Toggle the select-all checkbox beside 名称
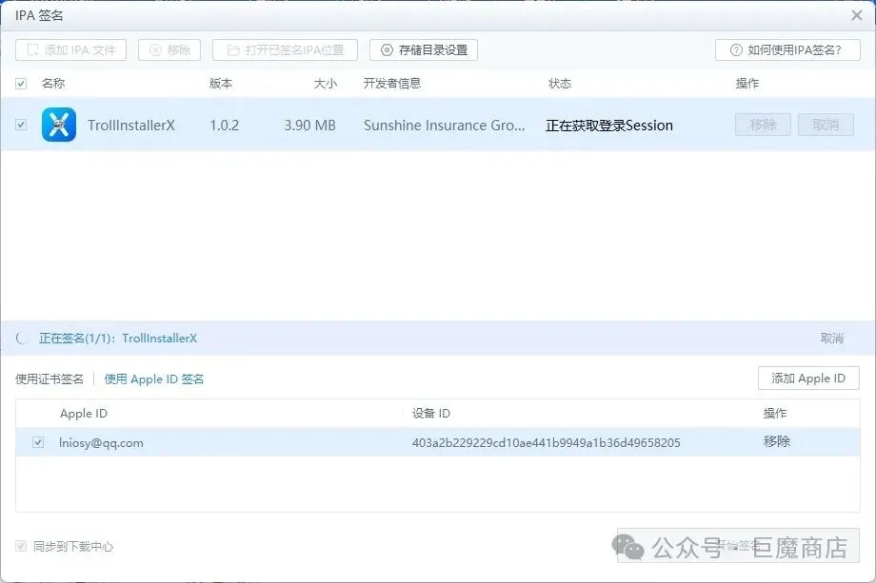876x583 pixels. [21, 84]
